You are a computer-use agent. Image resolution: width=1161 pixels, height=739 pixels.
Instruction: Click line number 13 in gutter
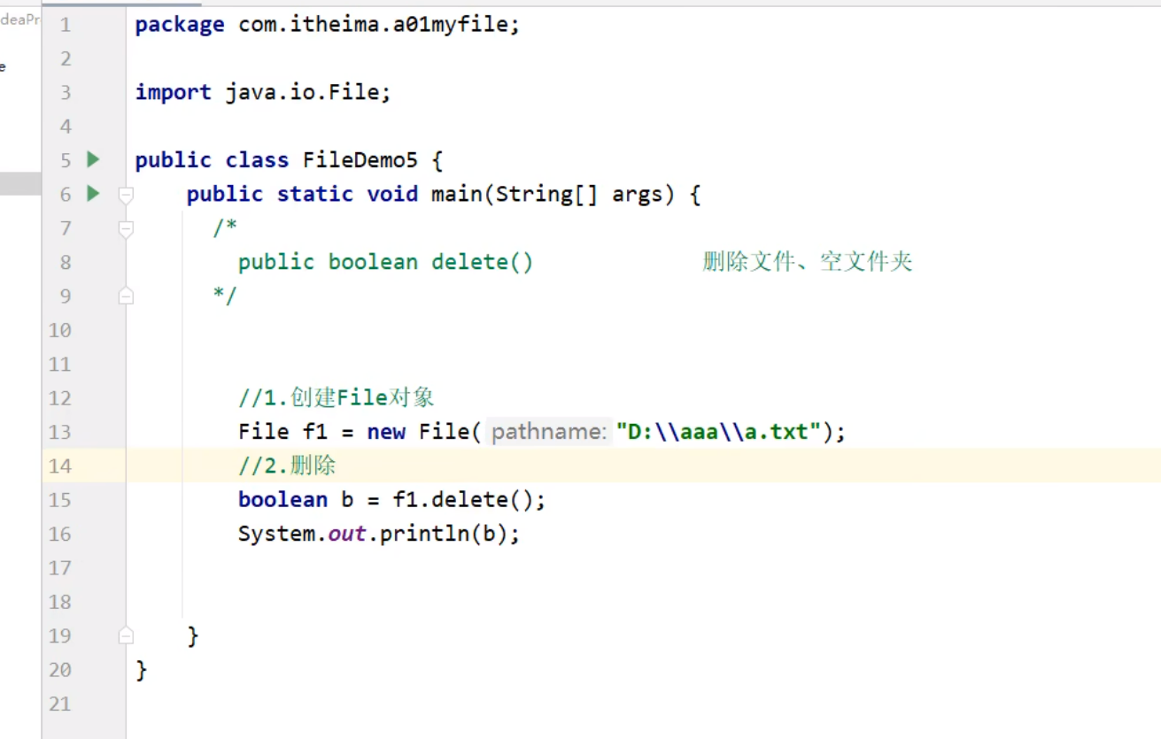[x=60, y=432]
